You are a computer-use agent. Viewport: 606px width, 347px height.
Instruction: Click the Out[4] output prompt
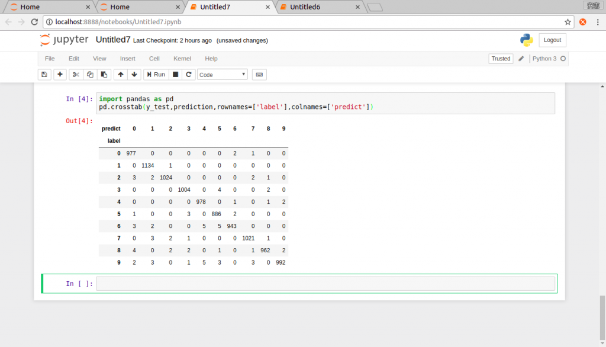[x=79, y=121]
